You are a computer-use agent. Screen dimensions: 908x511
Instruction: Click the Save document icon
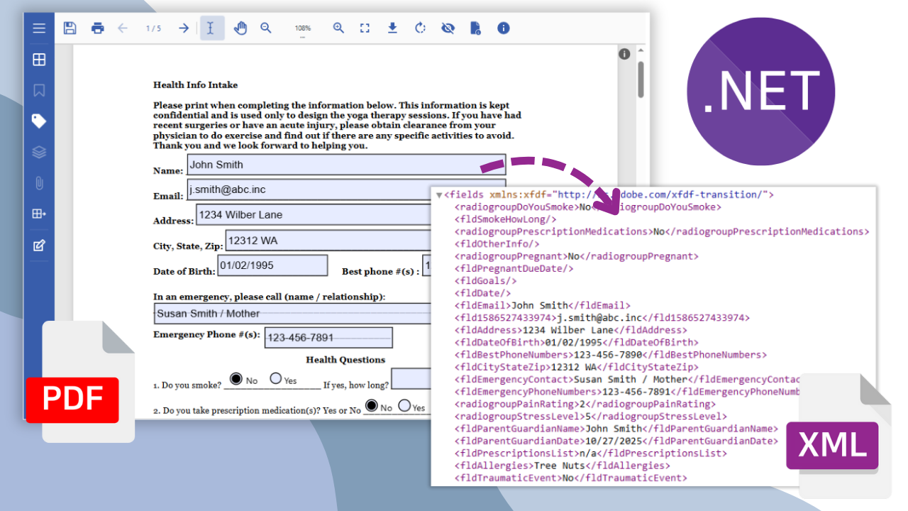click(70, 28)
